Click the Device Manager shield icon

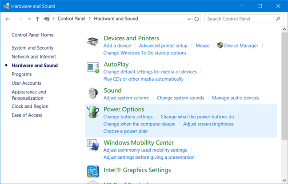click(x=220, y=46)
